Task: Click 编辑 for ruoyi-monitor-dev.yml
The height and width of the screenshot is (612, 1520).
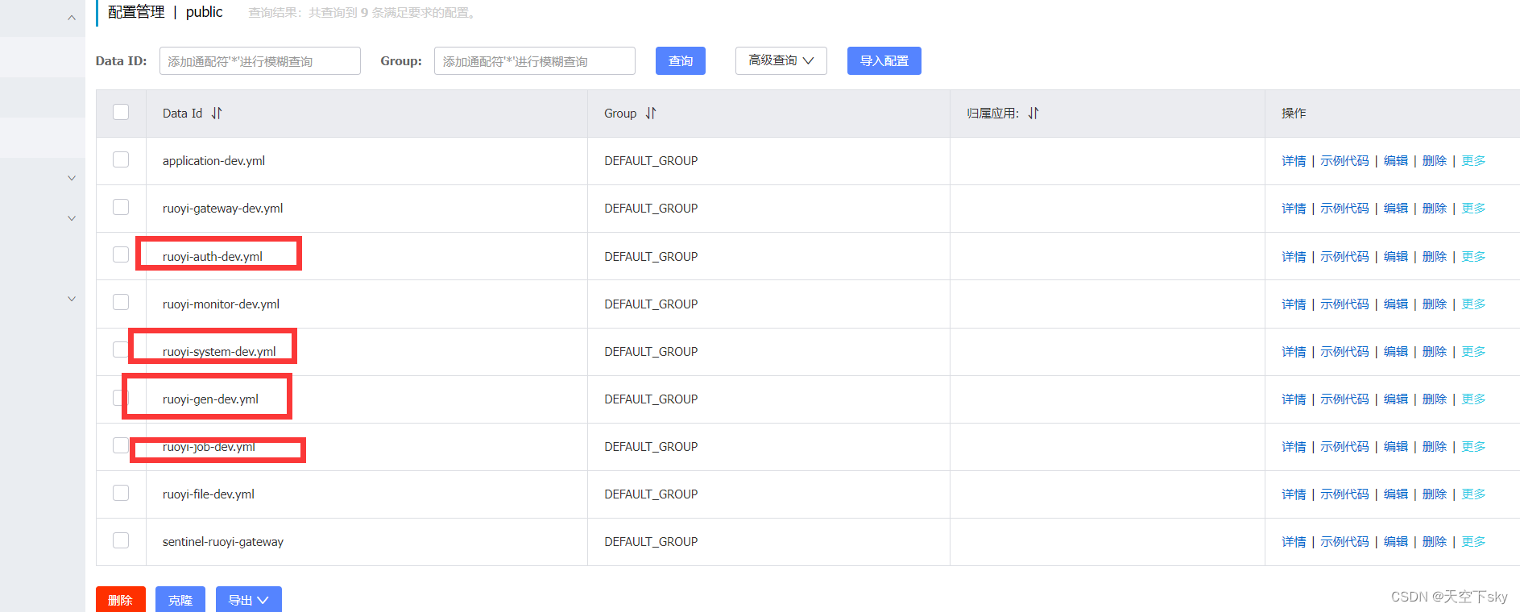Action: coord(1396,304)
